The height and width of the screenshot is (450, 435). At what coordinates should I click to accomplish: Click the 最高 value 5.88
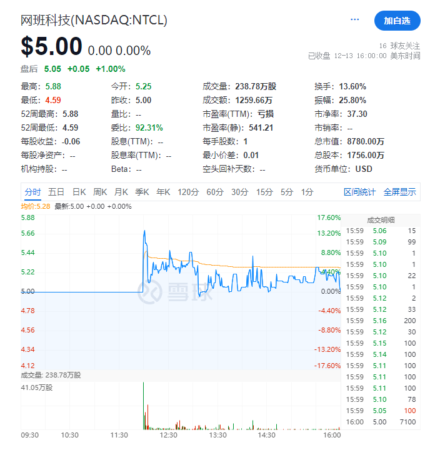pos(53,86)
